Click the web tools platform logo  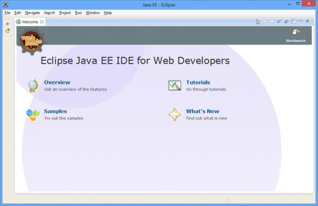32,41
